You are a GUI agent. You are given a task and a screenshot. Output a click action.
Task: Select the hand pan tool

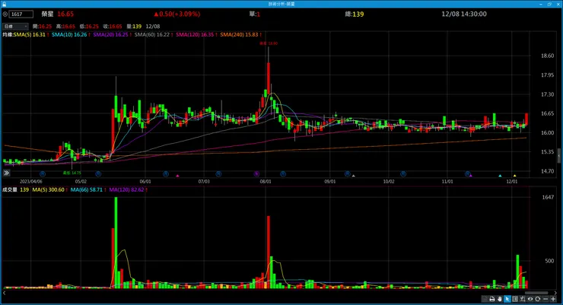499,299
